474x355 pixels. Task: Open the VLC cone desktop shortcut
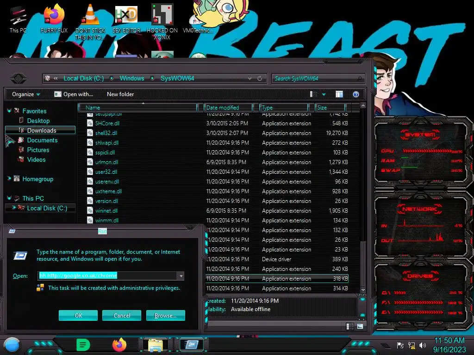(90, 21)
